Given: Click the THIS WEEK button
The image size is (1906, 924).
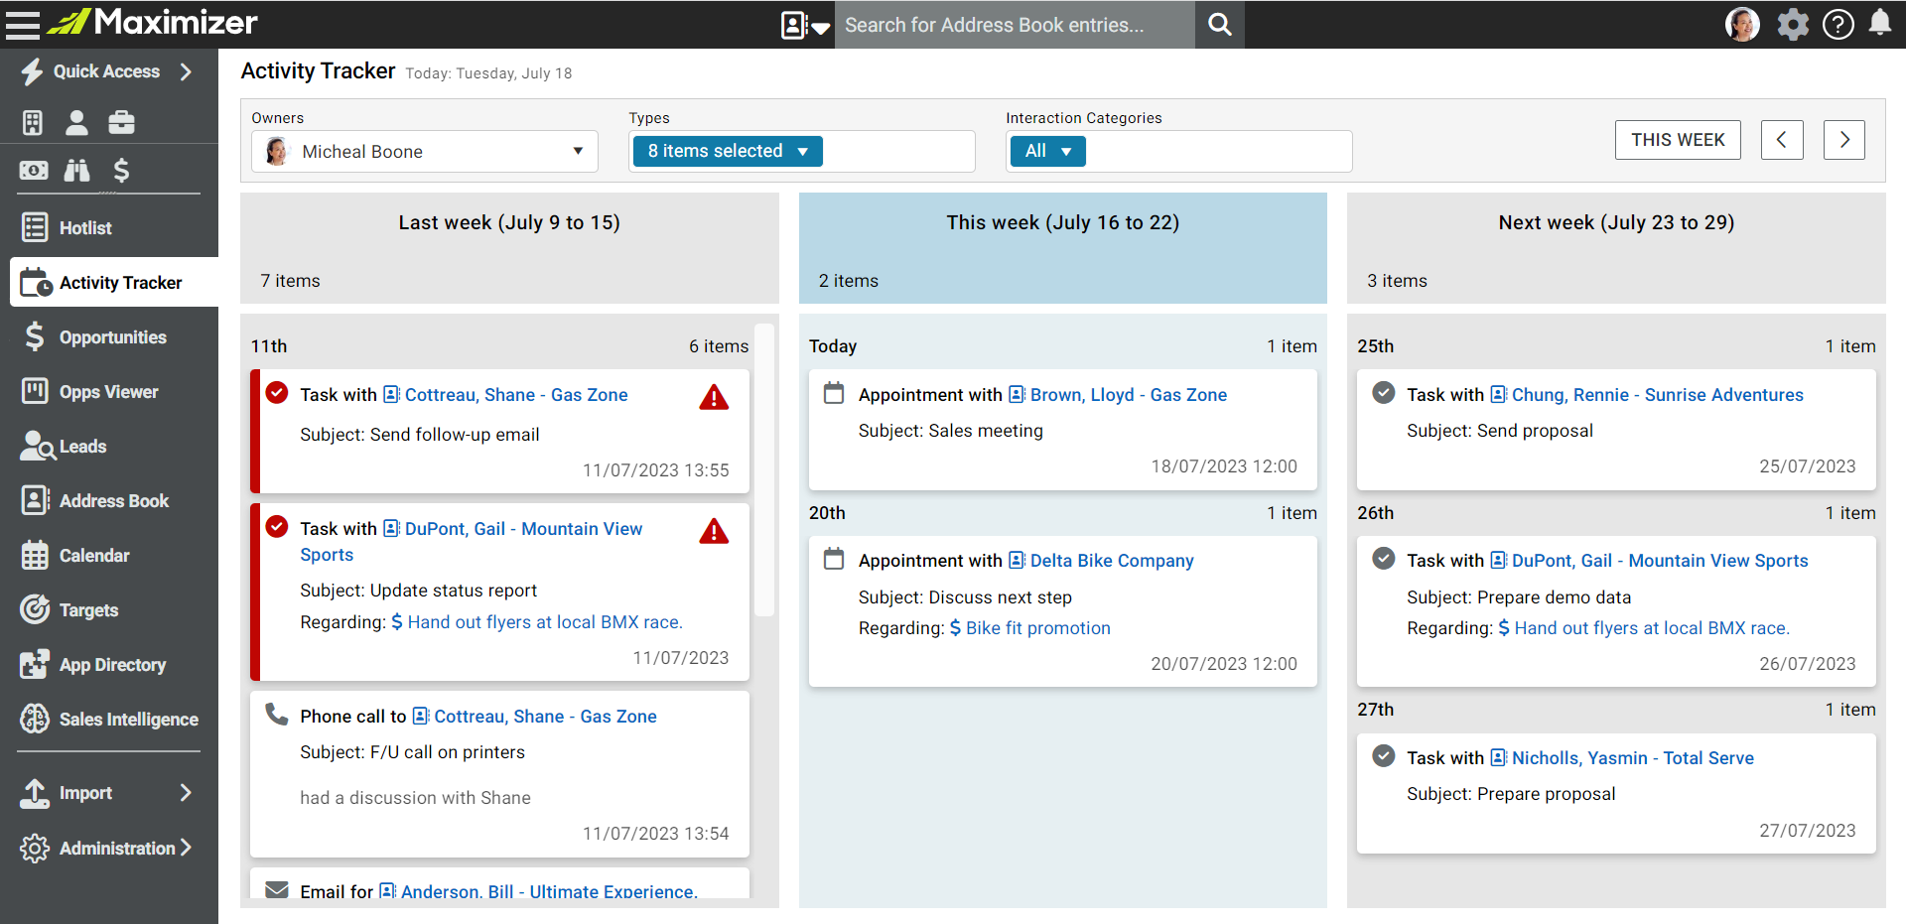Looking at the screenshot, I should coord(1678,140).
